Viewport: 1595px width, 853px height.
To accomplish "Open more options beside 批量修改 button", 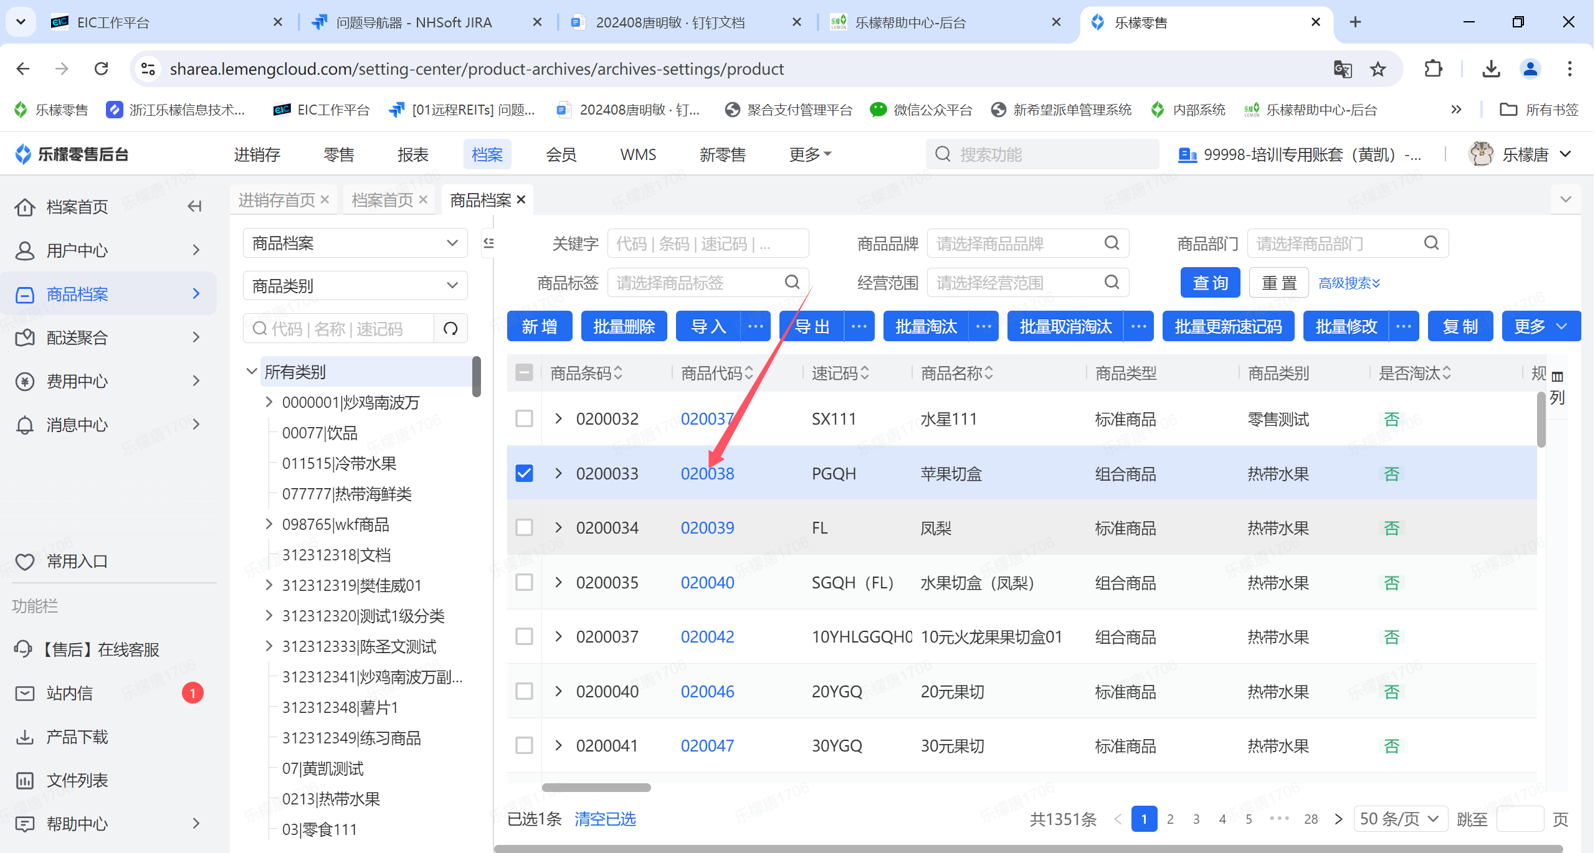I will pos(1404,326).
